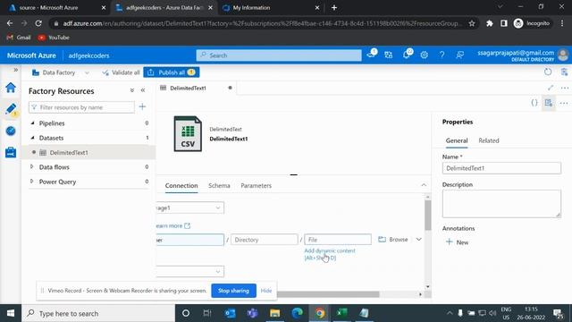This screenshot has width=572, height=322.
Task: Click the Azure portal Search box
Action: [279, 55]
